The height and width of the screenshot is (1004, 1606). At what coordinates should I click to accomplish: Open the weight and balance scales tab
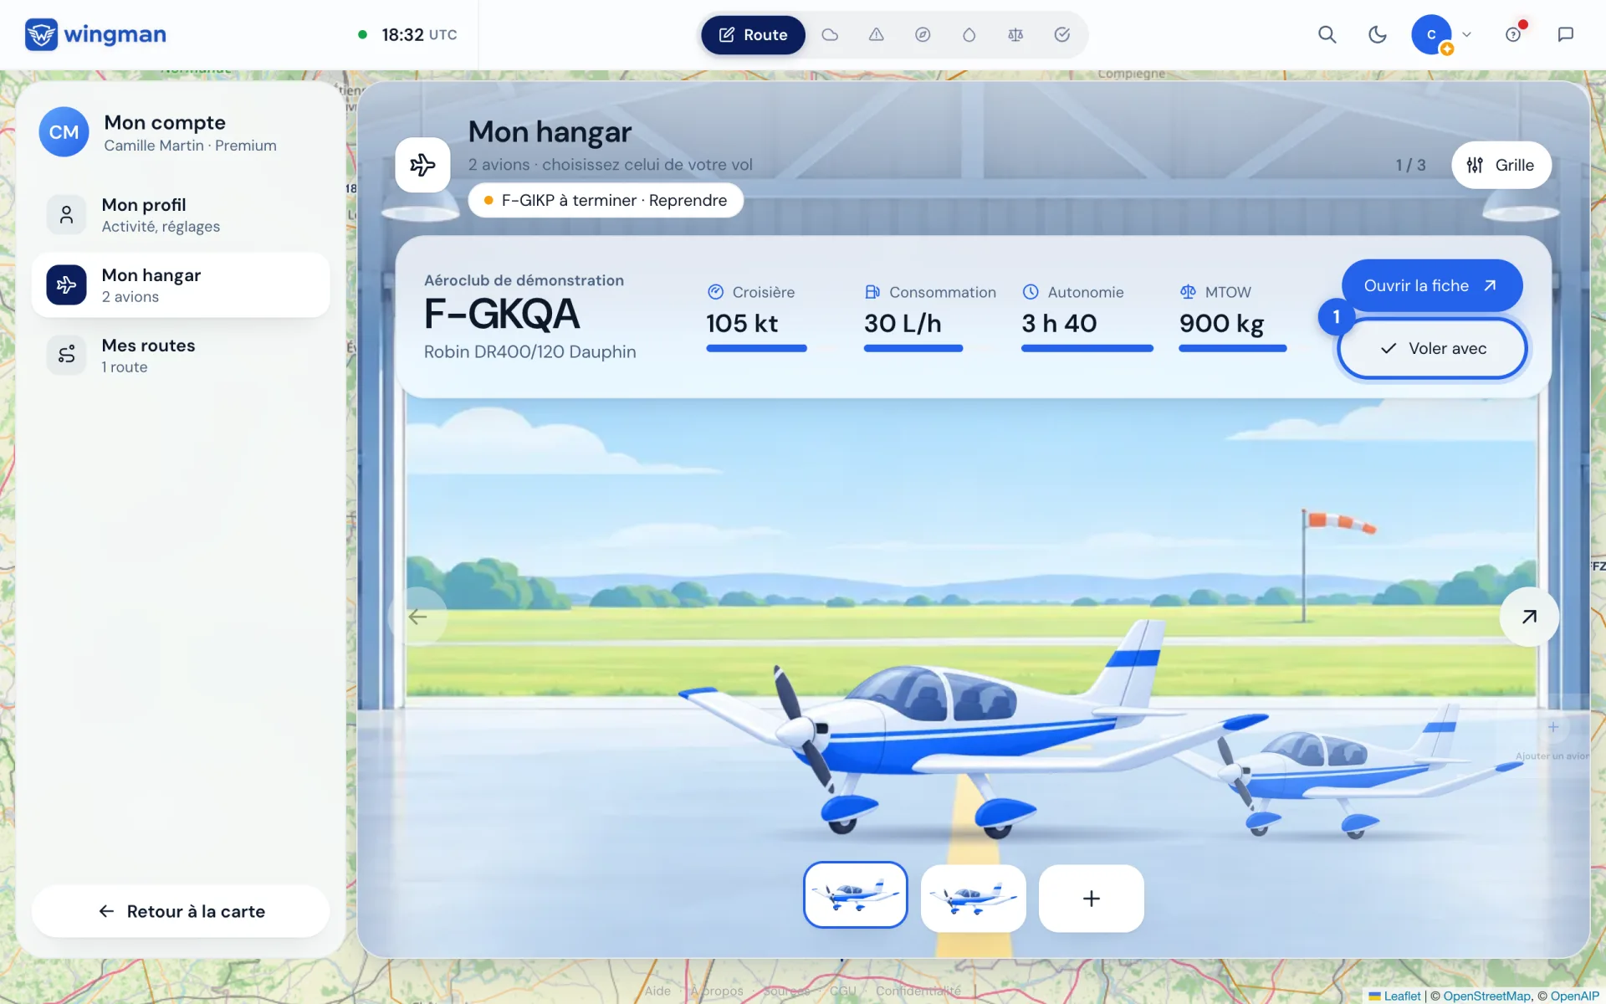click(1015, 34)
